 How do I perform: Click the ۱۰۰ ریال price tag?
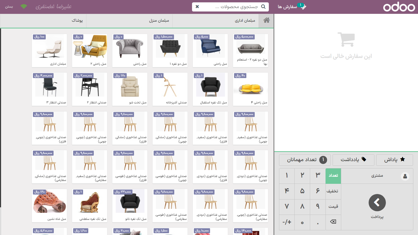(x=39, y=37)
